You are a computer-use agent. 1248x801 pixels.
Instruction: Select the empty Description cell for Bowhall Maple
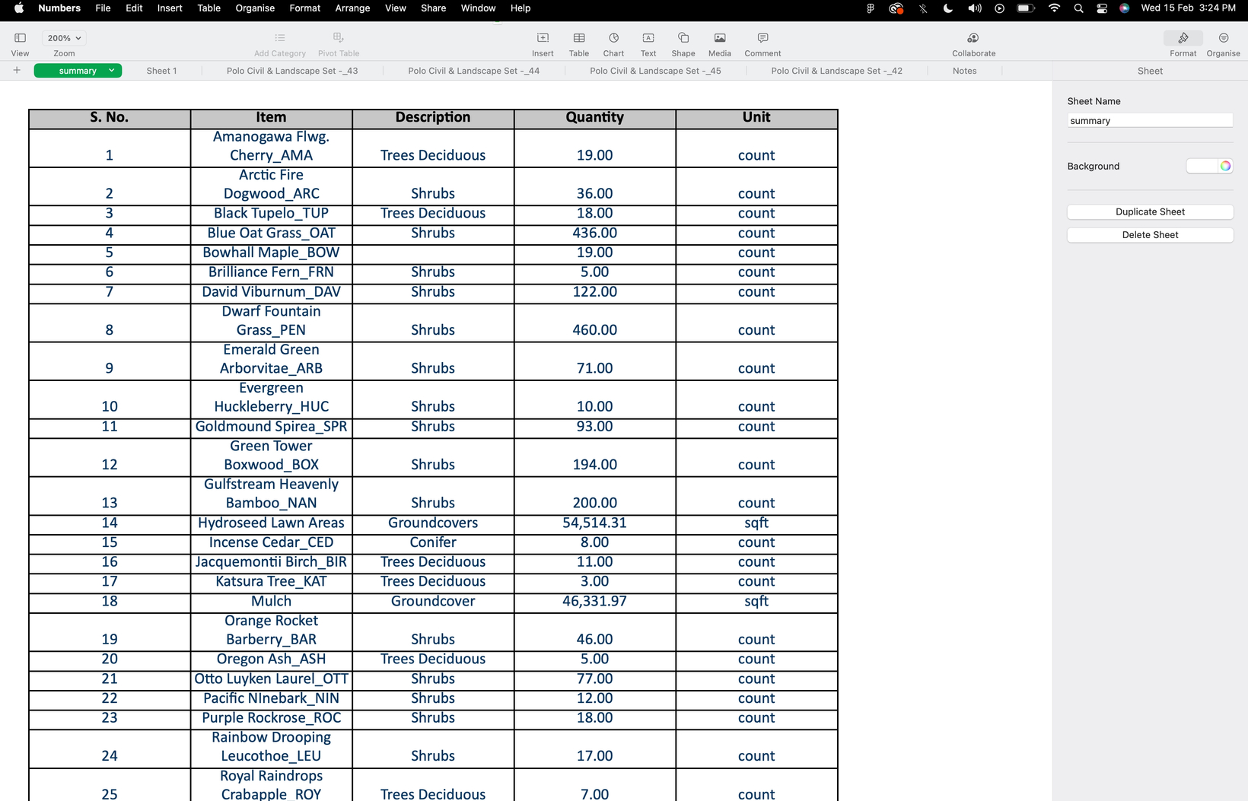click(433, 253)
